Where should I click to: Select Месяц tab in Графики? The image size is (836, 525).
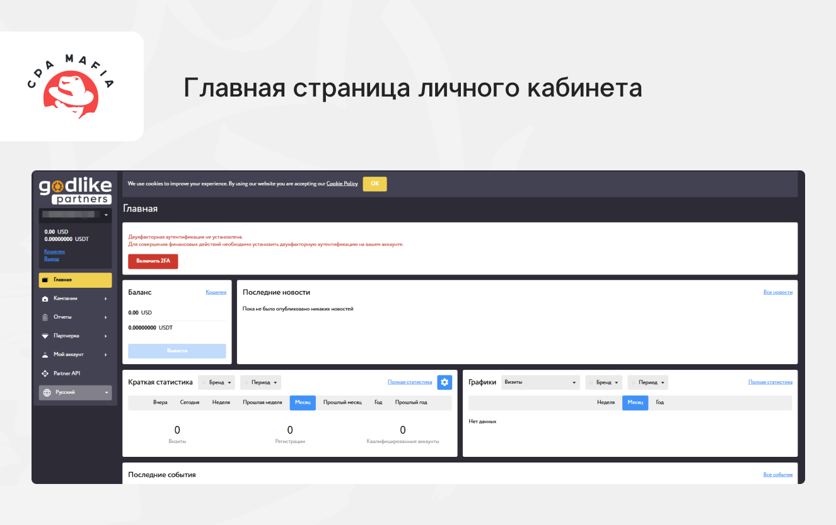coord(636,403)
